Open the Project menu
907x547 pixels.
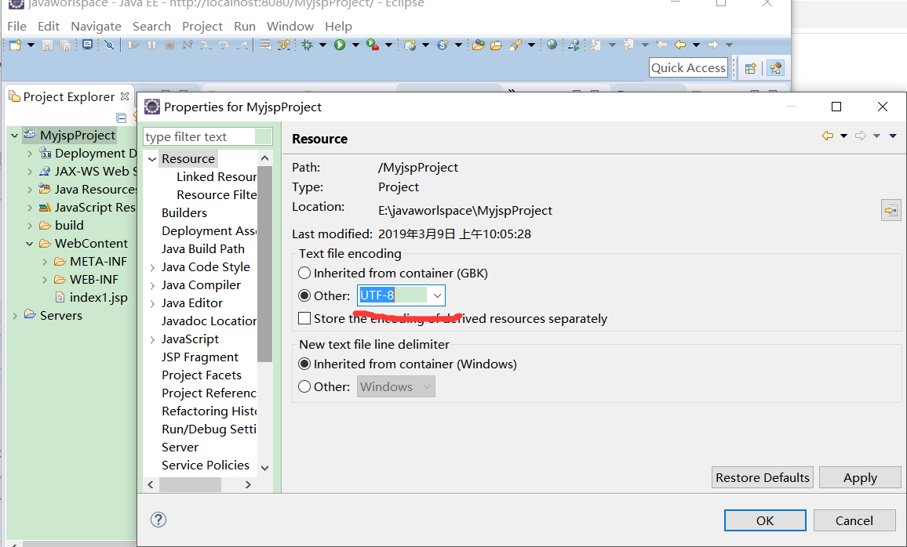coord(202,26)
